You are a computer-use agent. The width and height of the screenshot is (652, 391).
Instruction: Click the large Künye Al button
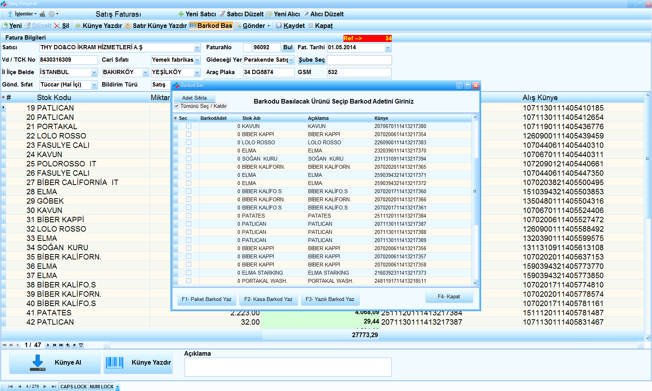55,363
